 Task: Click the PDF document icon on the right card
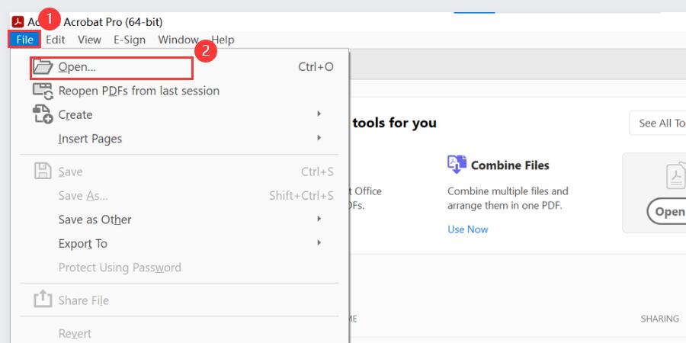(x=674, y=175)
